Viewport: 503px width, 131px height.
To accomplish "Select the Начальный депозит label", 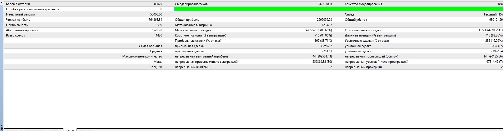I will pos(21,14).
